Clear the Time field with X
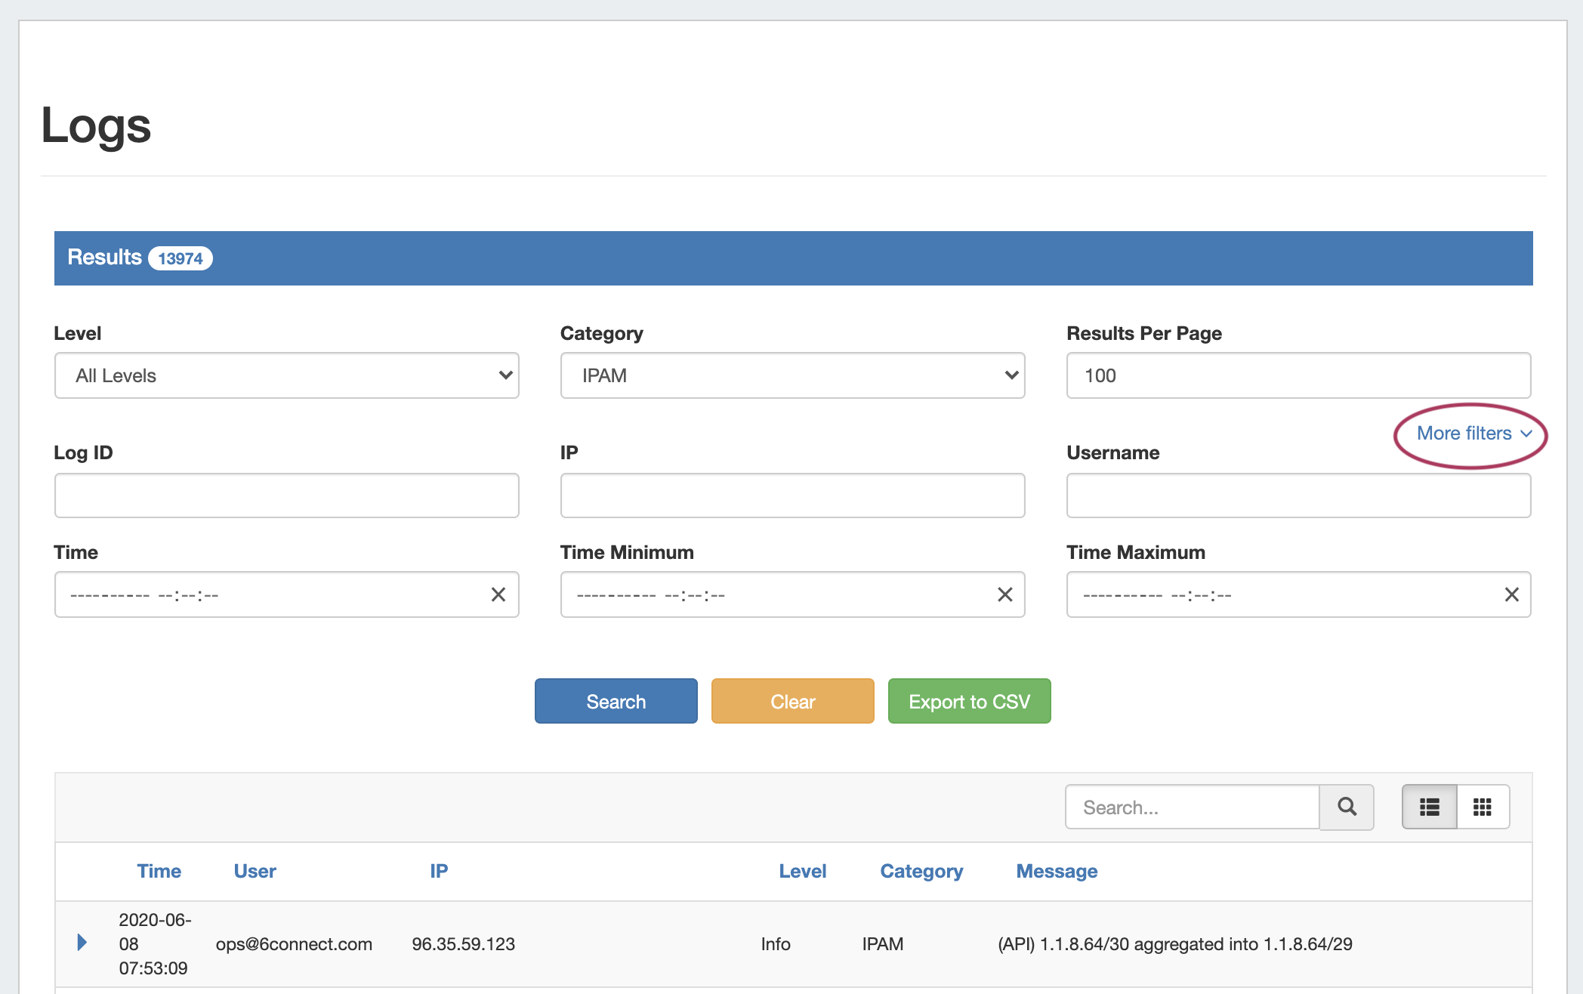 (498, 595)
